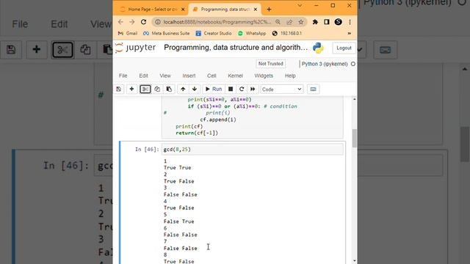The height and width of the screenshot is (264, 470).
Task: Copy selected cells icon in Jupyter toolbar
Action: click(157, 89)
